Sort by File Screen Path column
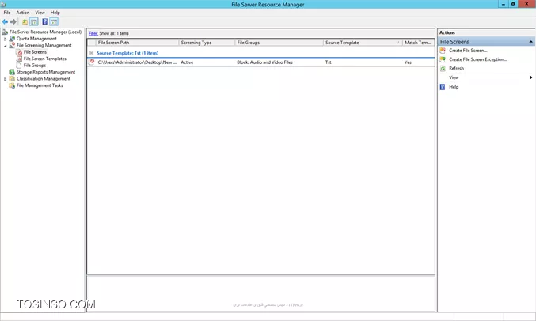Image resolution: width=536 pixels, height=321 pixels. (138, 43)
